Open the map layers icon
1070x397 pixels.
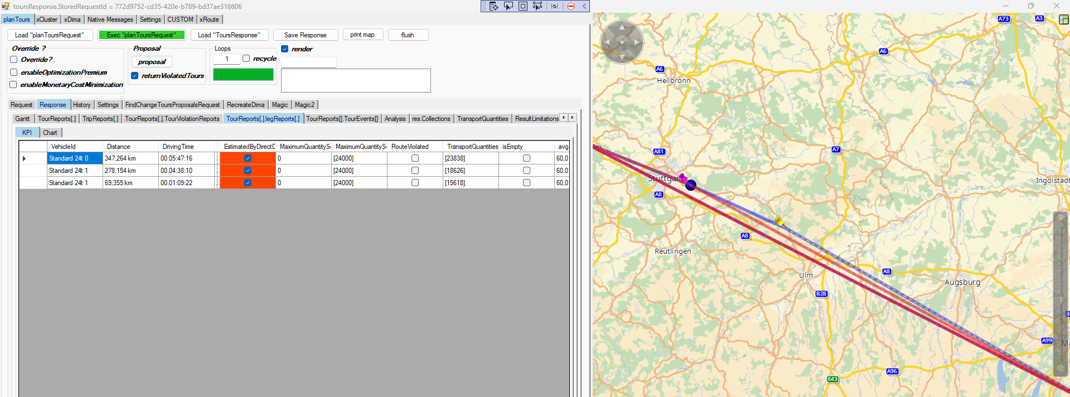click(1063, 20)
